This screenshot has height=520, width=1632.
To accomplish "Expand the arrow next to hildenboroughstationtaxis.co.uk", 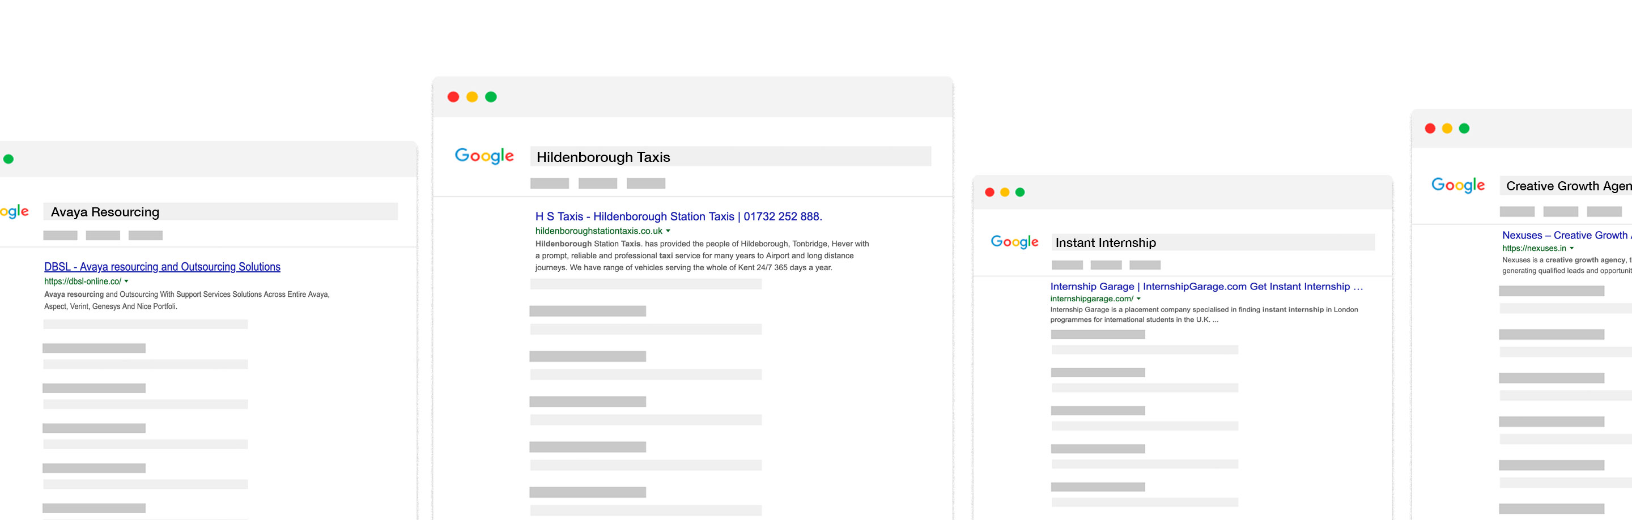I will click(668, 231).
